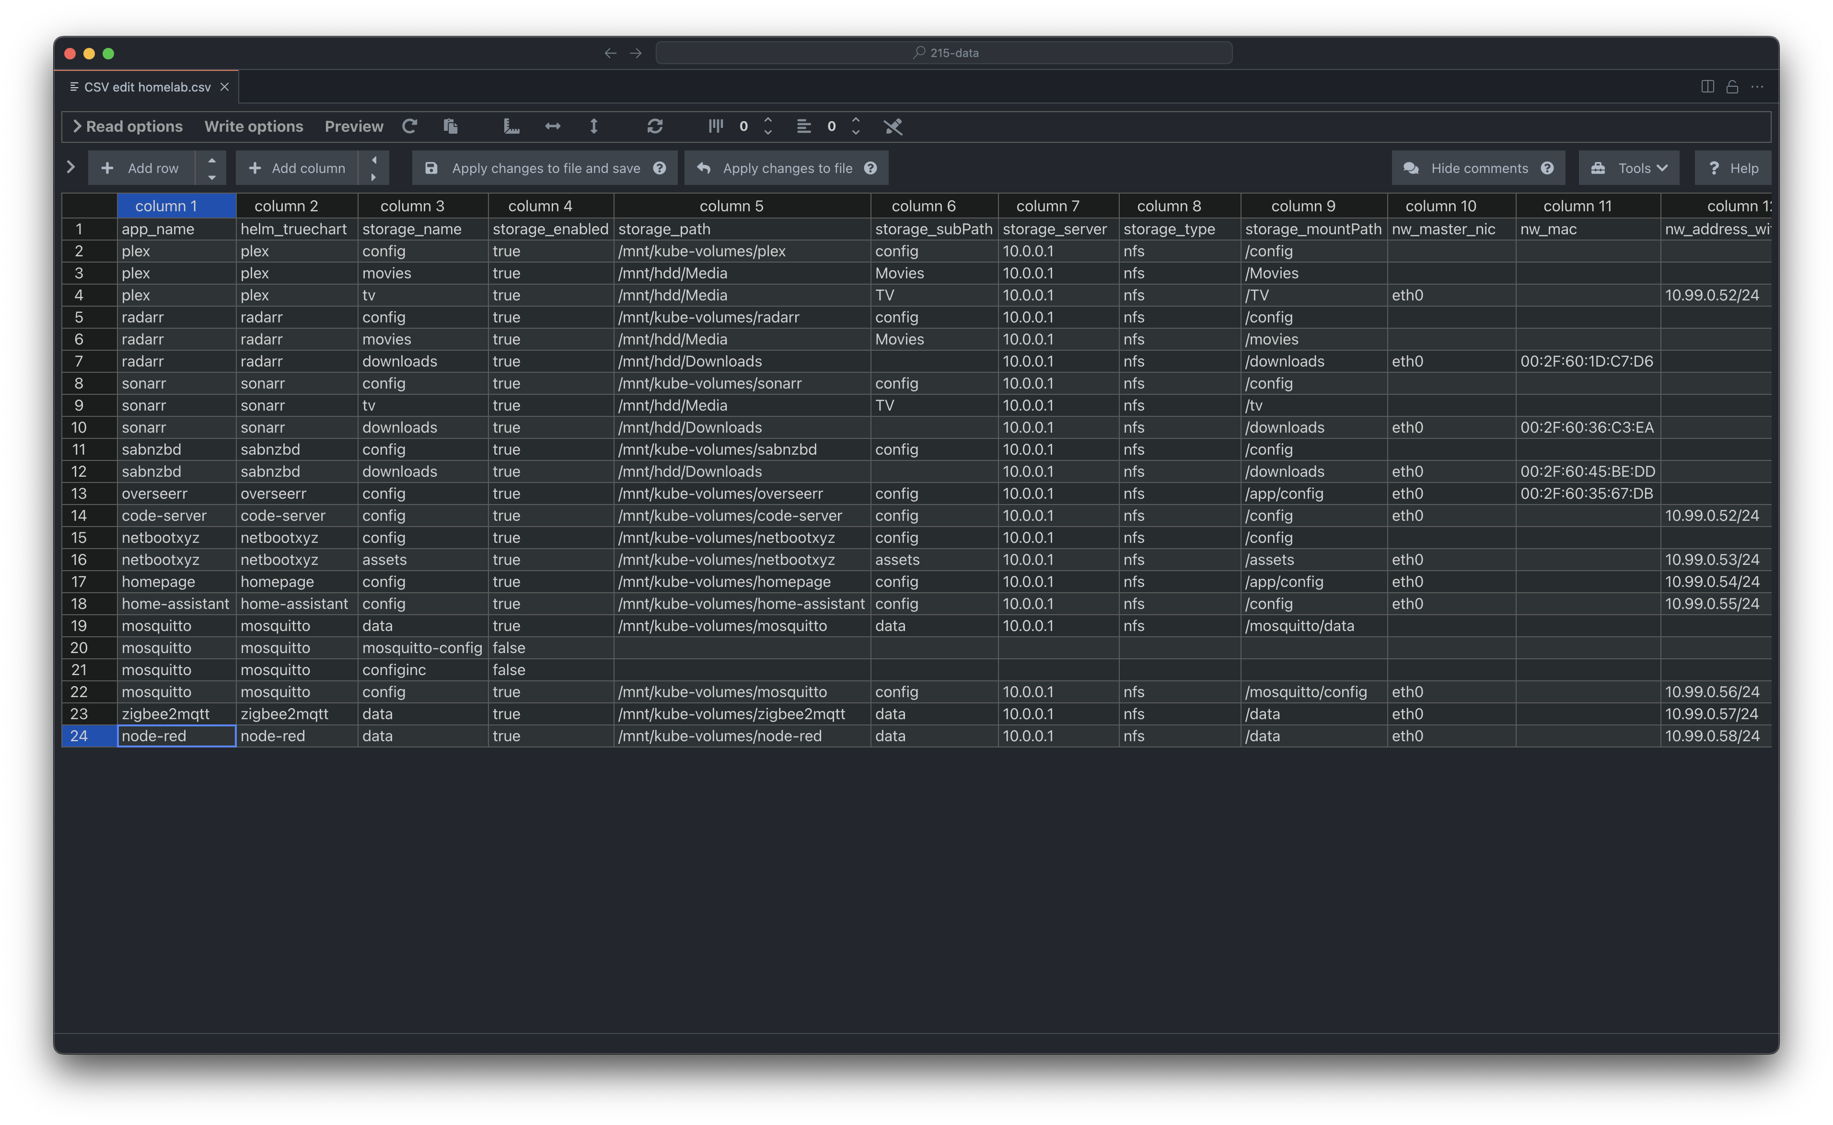Select the column 5 header
The image size is (1833, 1125).
pyautogui.click(x=731, y=206)
